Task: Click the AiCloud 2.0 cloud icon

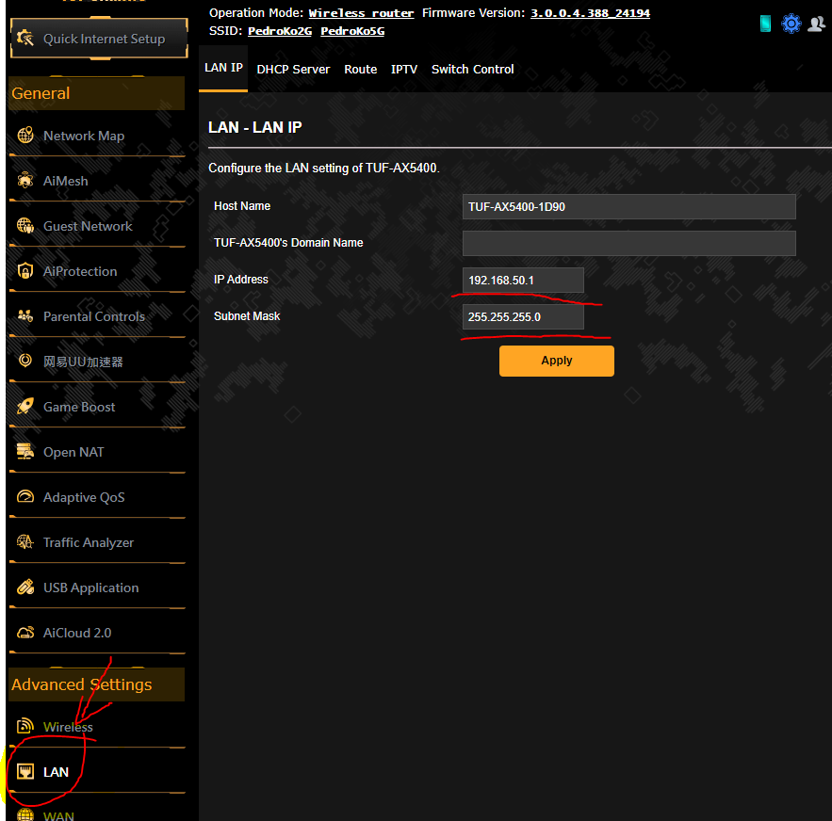Action: (x=24, y=632)
